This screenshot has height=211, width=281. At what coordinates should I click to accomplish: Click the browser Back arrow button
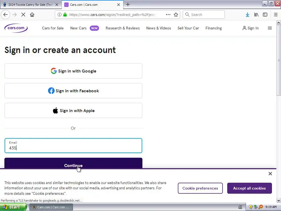click(x=5, y=15)
